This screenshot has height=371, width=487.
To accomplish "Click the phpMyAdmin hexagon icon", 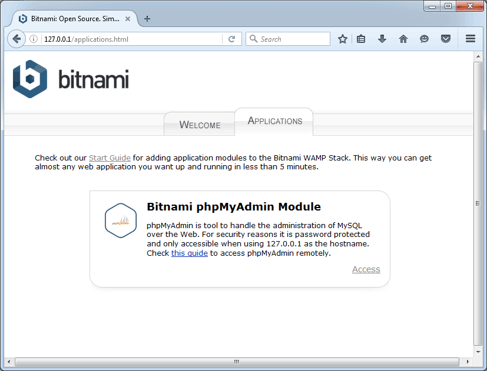I will coord(121,220).
